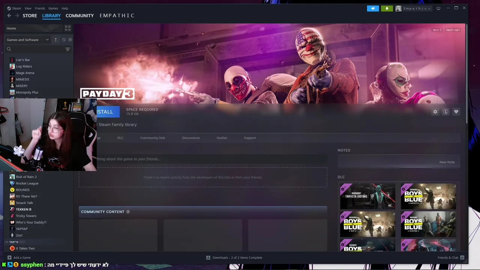Image resolution: width=480 pixels, height=270 pixels.
Task: Select Monopoly Plus in library list
Action: coord(27,92)
